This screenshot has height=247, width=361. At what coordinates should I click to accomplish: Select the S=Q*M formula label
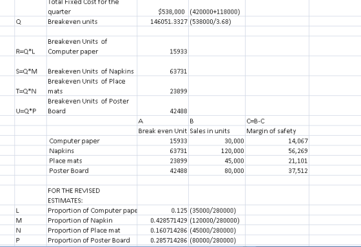coord(26,71)
